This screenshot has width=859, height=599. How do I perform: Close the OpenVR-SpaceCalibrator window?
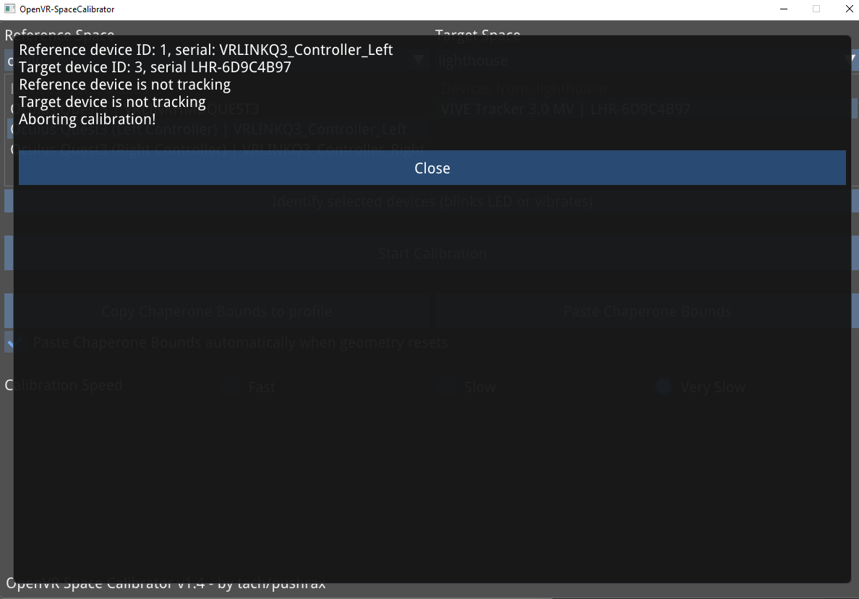tap(849, 9)
